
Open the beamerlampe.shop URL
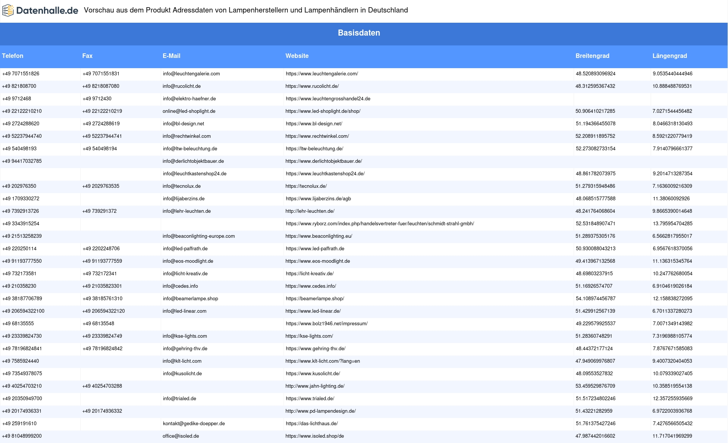click(315, 299)
